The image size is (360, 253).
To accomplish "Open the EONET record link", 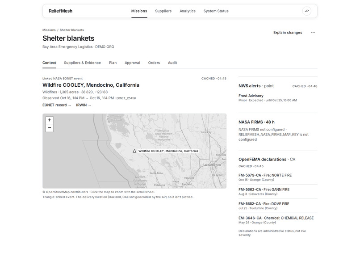I will pyautogui.click(x=57, y=105).
